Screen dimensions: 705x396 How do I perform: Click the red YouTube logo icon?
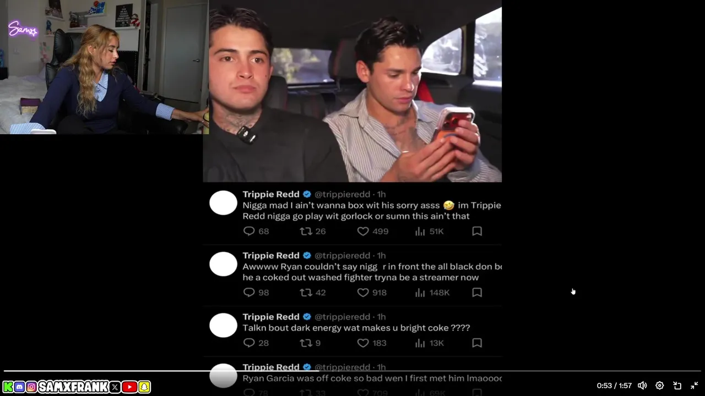[x=129, y=387]
